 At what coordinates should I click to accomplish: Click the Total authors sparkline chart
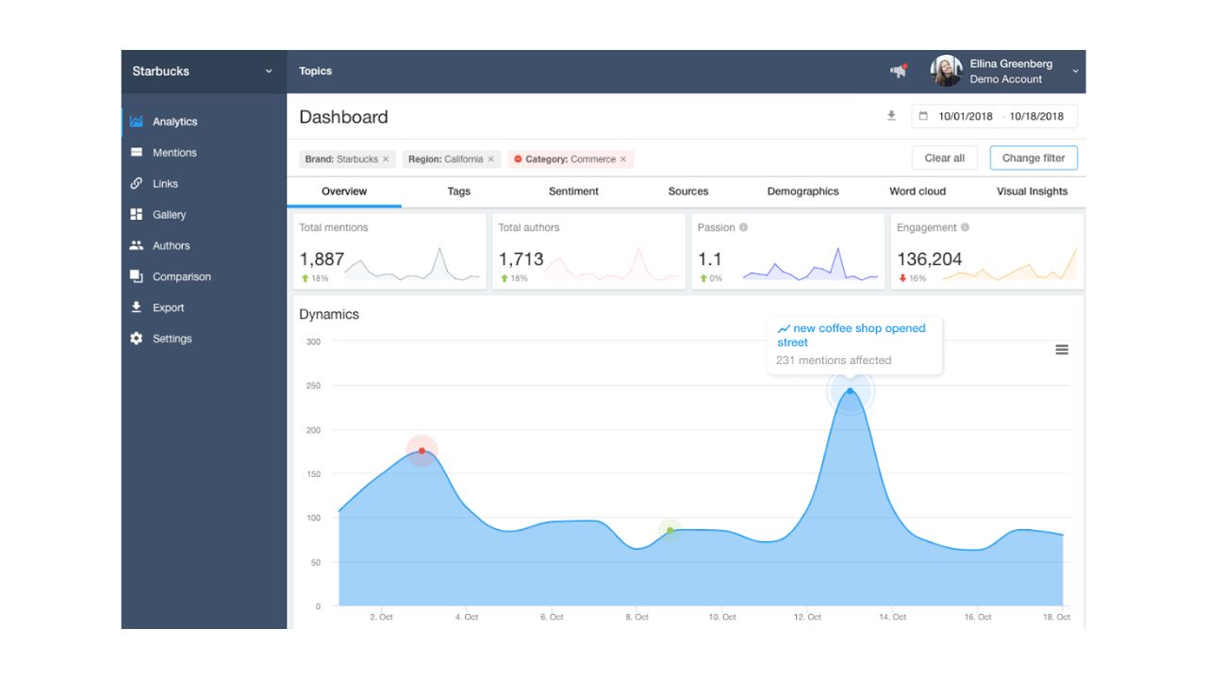[611, 264]
